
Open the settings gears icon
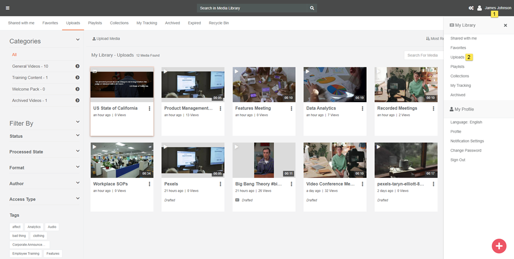pos(471,8)
